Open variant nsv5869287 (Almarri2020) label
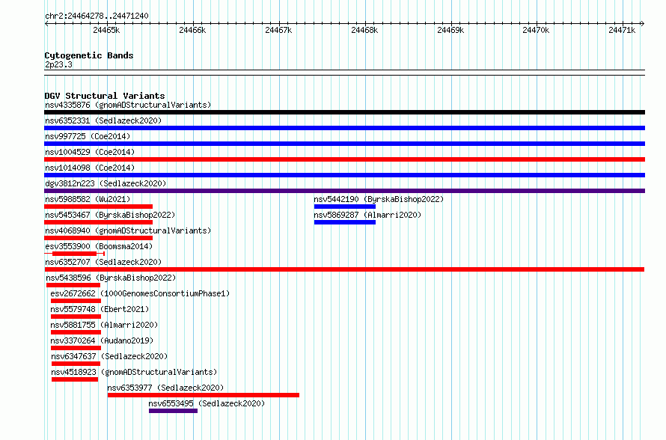Screen dimensions: 666x440 [367, 215]
